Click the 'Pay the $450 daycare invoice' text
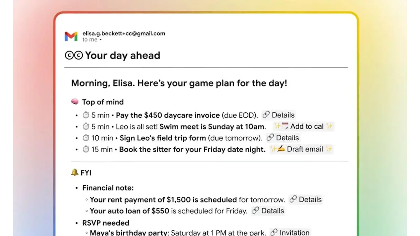This screenshot has width=420, height=236. [x=168, y=115]
